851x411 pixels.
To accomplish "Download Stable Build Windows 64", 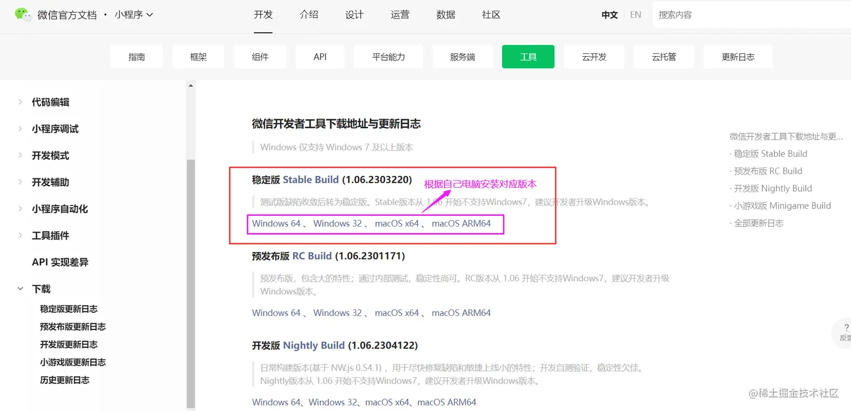I will [x=276, y=223].
